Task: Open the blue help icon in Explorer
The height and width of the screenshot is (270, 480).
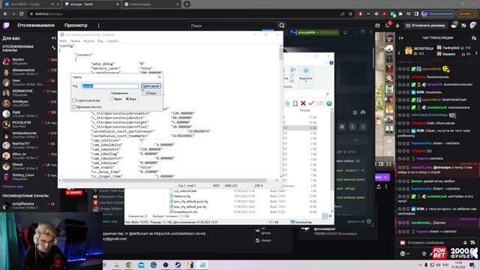Action: click(x=331, y=63)
